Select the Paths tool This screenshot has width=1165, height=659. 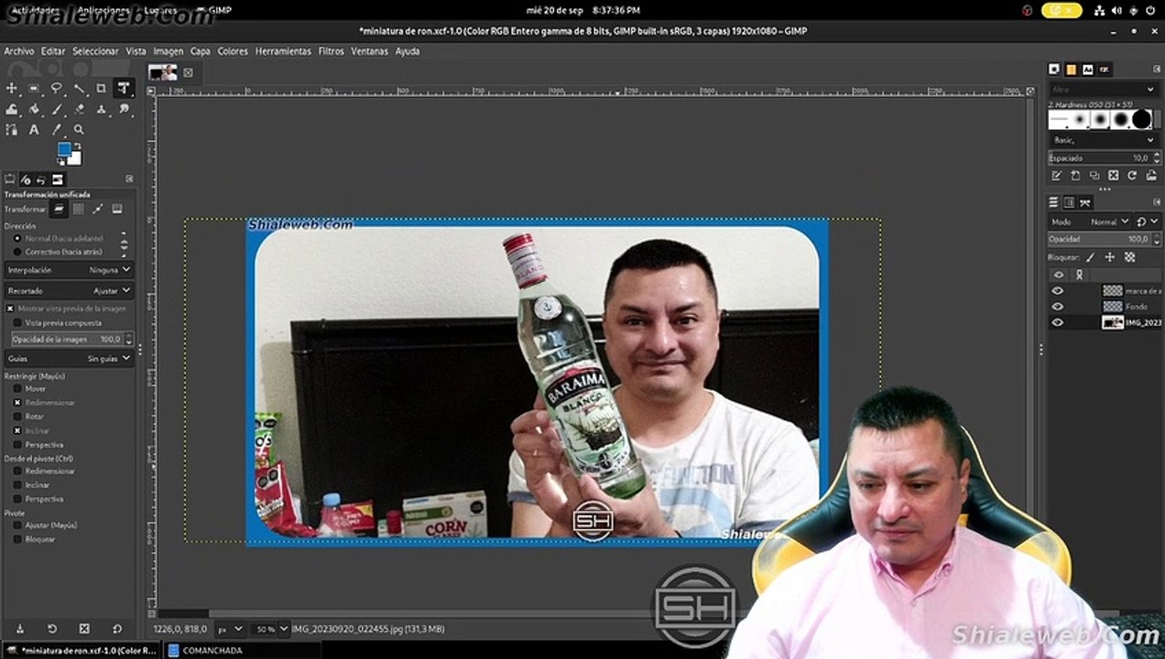[x=12, y=130]
